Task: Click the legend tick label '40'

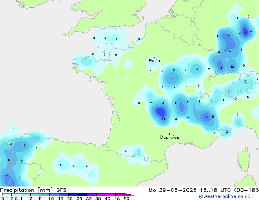Action: point(107,198)
